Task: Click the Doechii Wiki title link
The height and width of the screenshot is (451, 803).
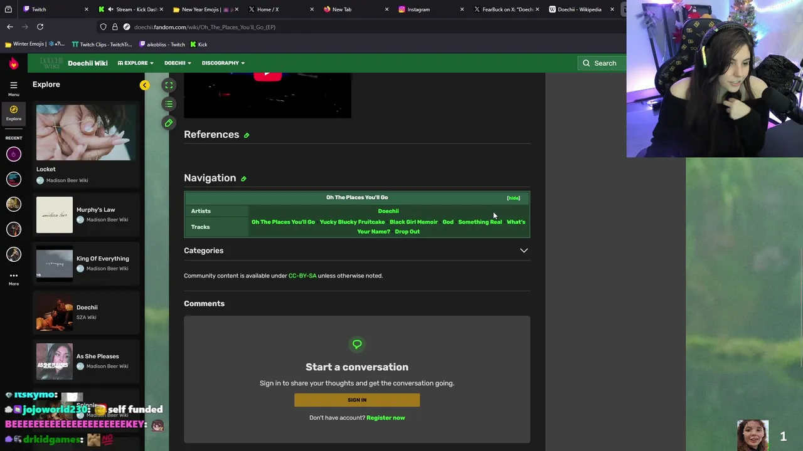Action: [x=88, y=63]
